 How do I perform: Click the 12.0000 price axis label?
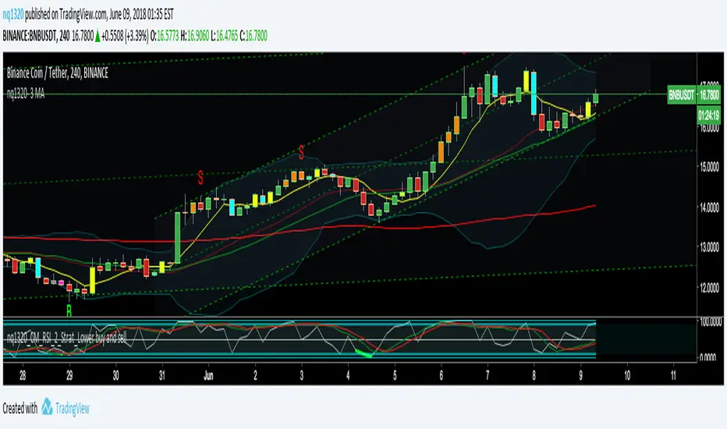coord(709,288)
